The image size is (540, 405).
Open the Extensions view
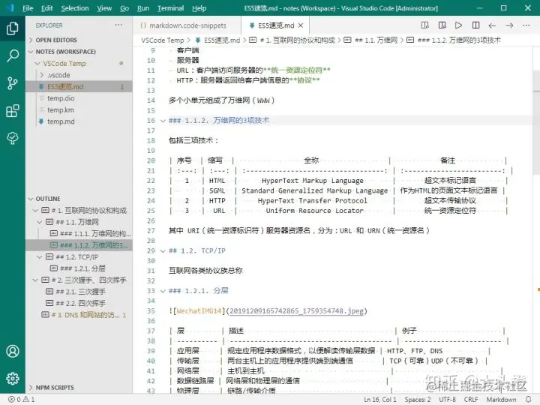[x=13, y=110]
